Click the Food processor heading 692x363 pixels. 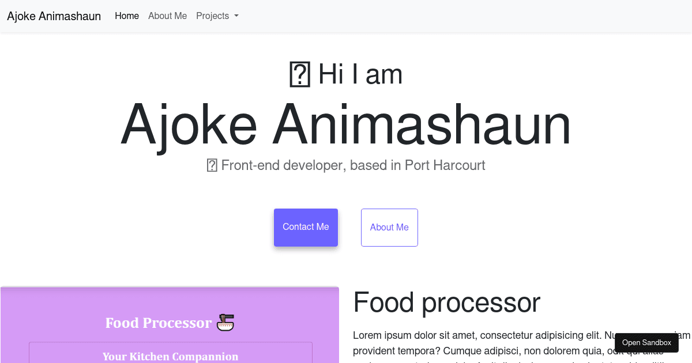[446, 302]
